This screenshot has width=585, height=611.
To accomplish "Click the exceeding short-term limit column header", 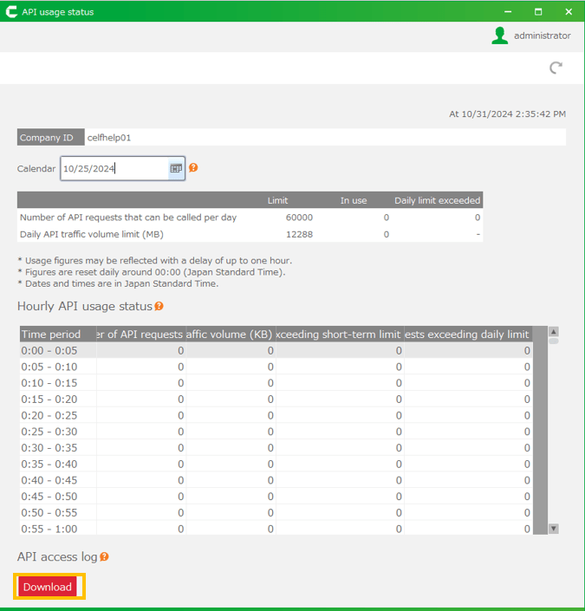I will coord(339,335).
